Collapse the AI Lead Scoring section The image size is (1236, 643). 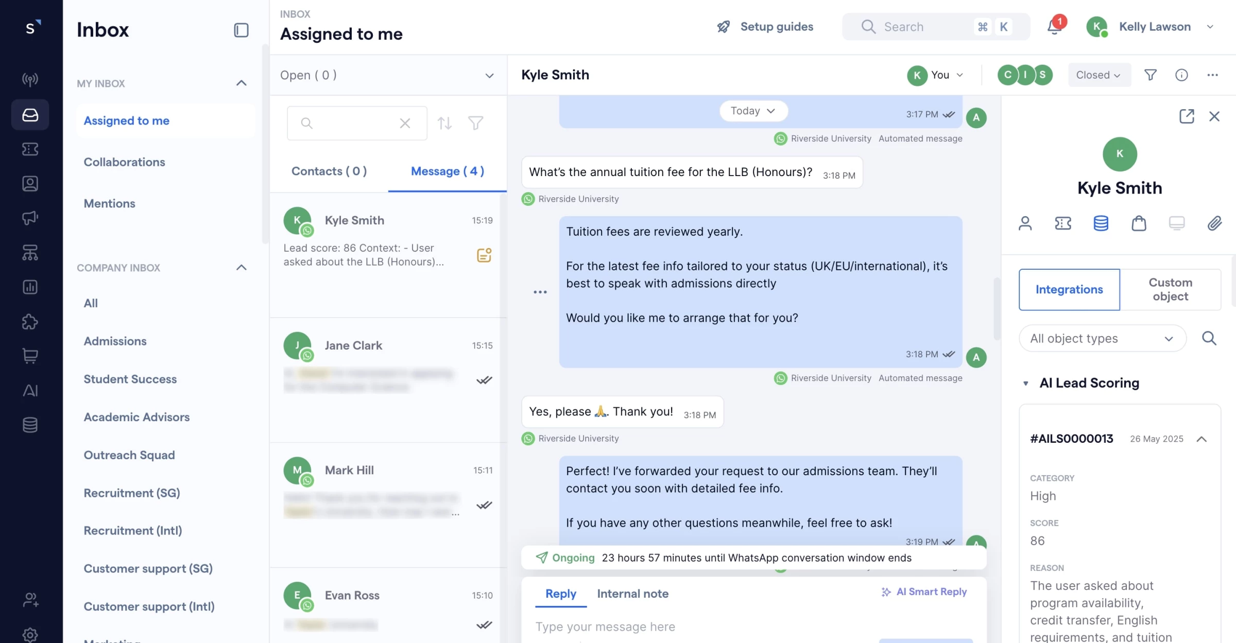(1025, 383)
